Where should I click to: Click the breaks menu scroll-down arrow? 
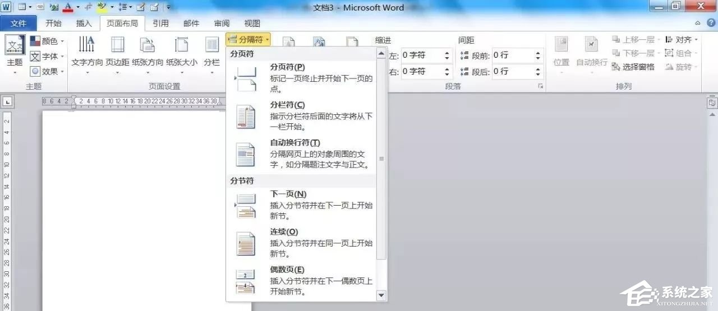pos(381,295)
